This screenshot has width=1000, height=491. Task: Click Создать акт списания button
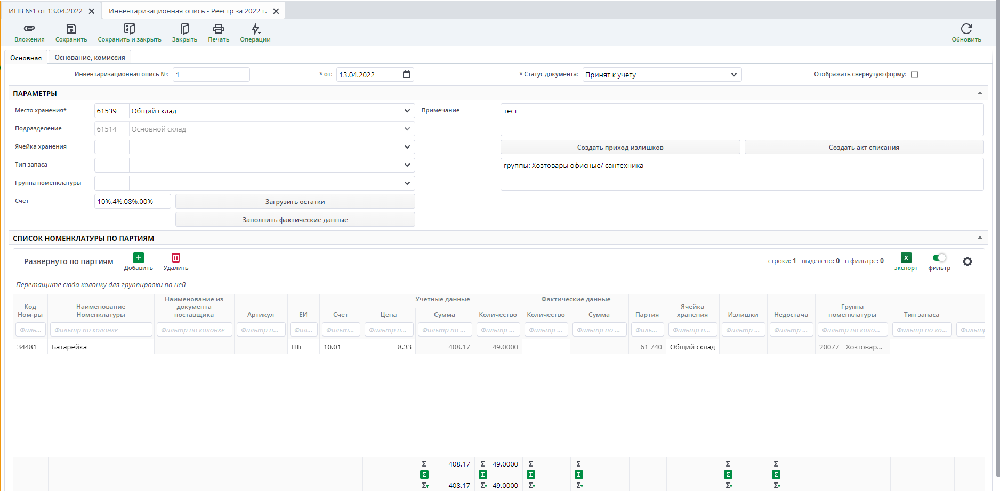click(x=864, y=148)
